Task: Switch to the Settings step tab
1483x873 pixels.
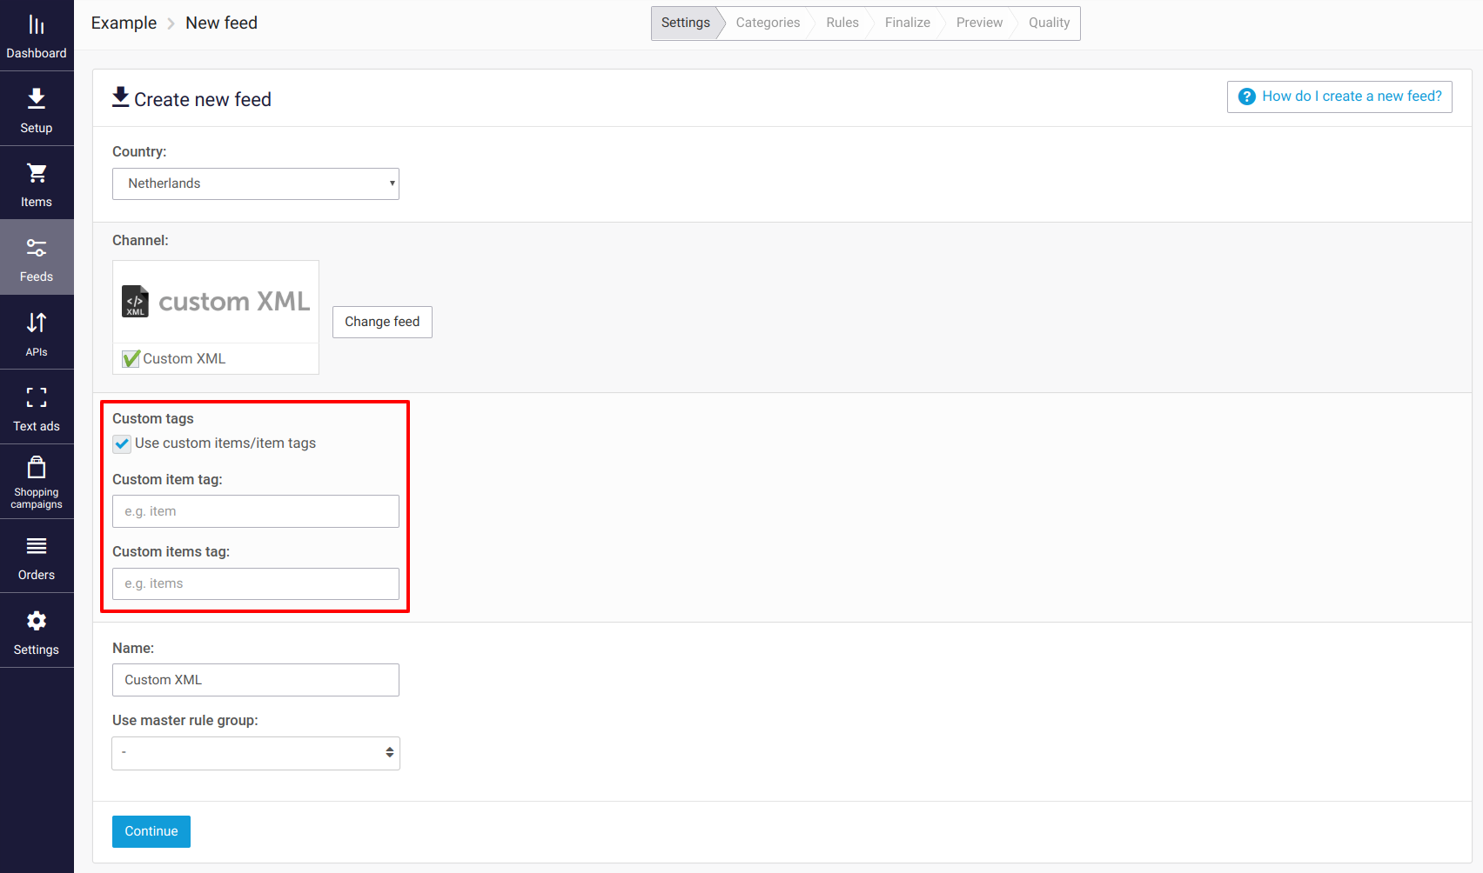Action: [686, 23]
